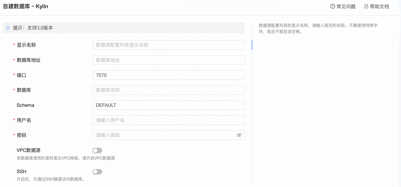Click the VPC数据源 label

[x=28, y=150]
